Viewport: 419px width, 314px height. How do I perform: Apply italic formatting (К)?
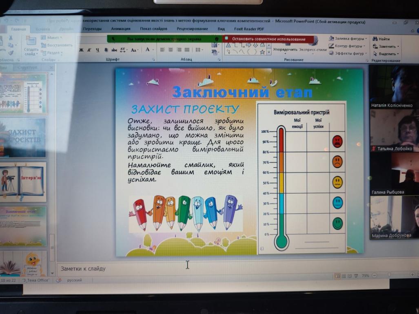[89, 50]
